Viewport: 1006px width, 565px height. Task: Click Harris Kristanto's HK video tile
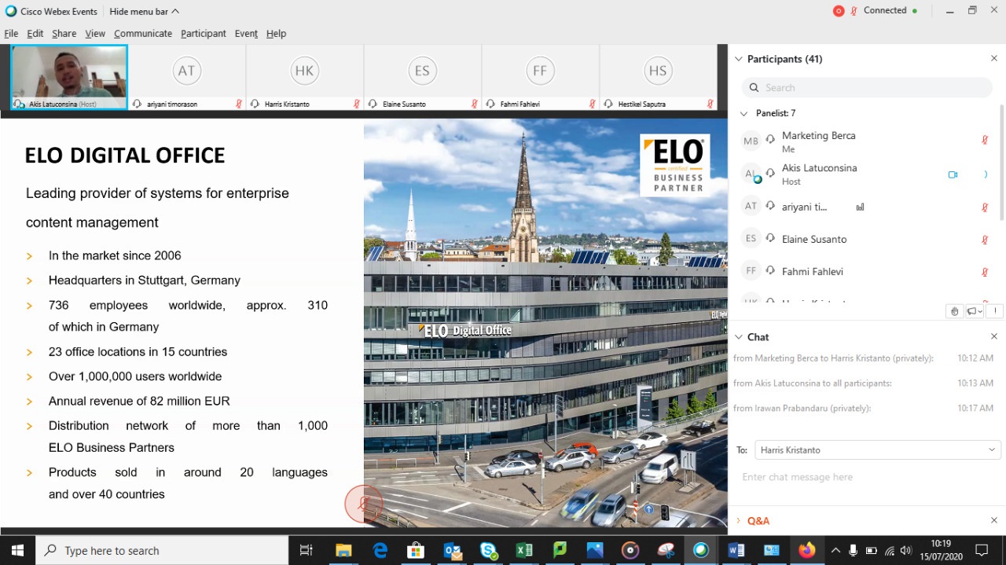[304, 77]
